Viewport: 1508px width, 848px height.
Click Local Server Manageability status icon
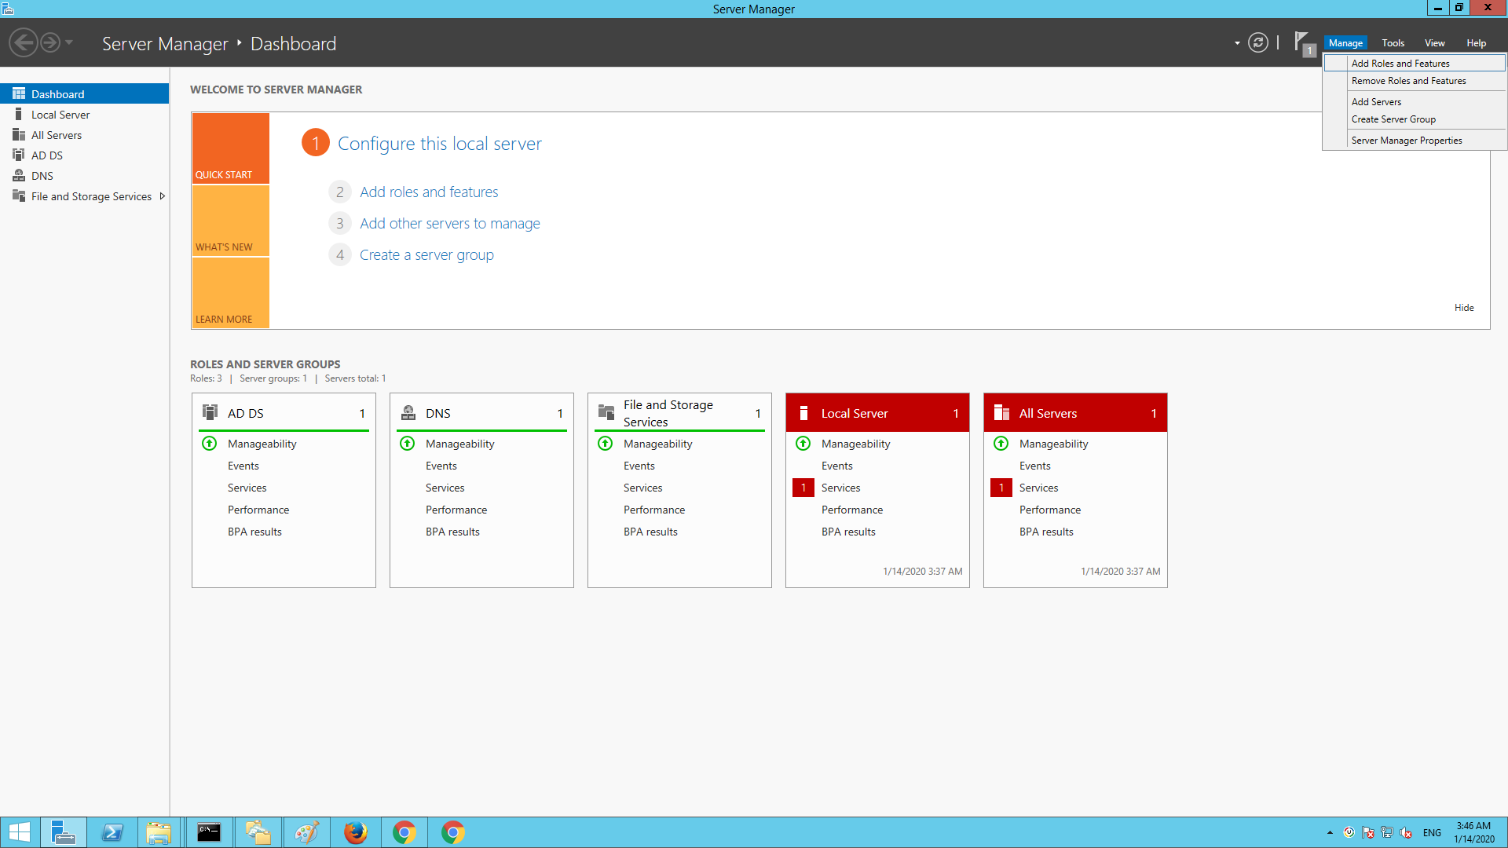pos(803,444)
